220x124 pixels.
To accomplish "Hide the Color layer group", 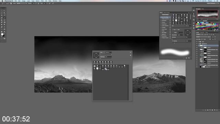I will (x=197, y=42).
